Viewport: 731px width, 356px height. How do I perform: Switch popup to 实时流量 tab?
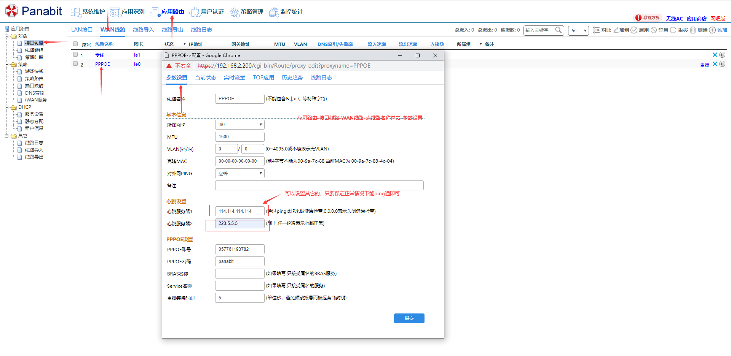pyautogui.click(x=235, y=78)
